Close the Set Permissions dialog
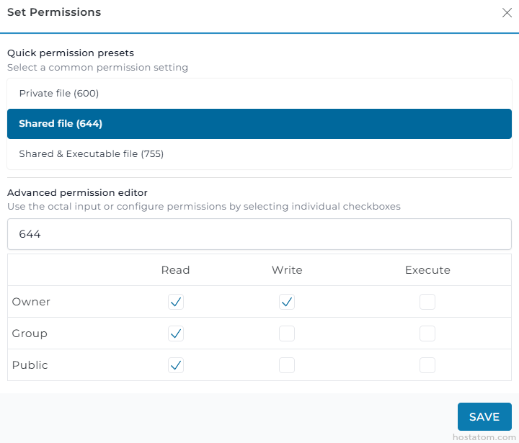Image resolution: width=519 pixels, height=443 pixels. click(505, 12)
